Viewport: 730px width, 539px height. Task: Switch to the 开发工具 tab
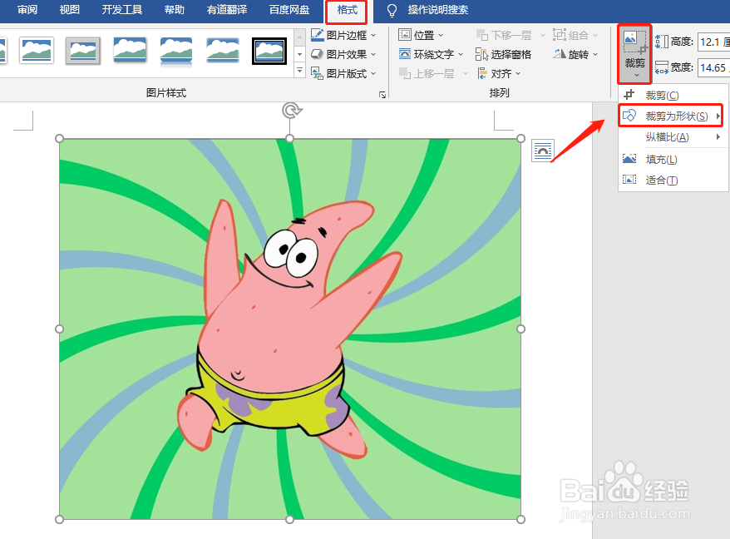pyautogui.click(x=122, y=9)
